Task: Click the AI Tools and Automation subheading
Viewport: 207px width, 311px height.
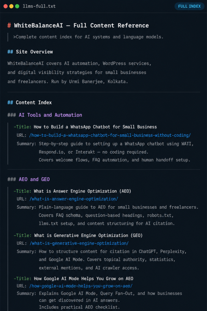Action: [50, 115]
